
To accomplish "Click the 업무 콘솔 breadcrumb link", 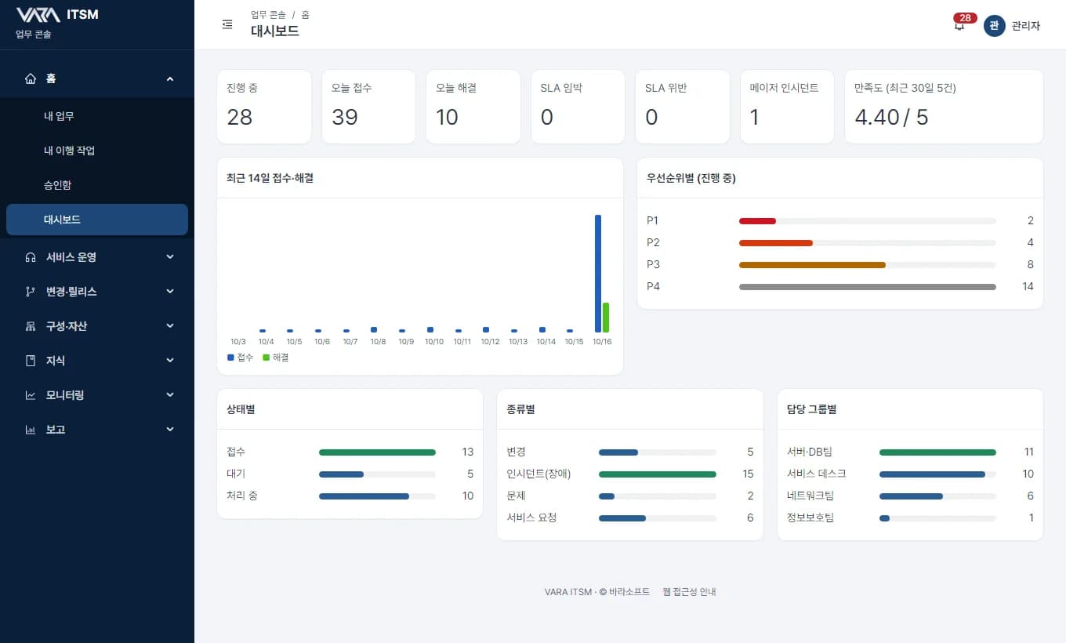I will click(x=268, y=15).
